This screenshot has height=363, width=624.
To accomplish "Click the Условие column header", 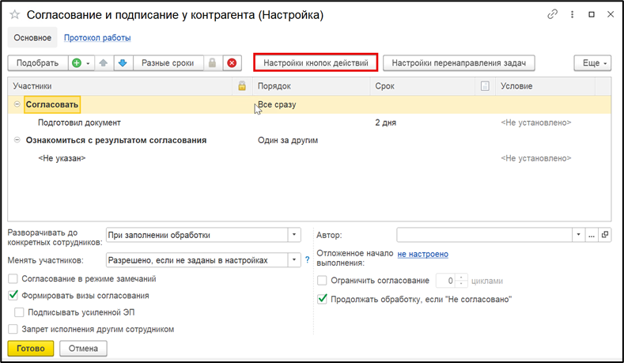I will click(545, 86).
